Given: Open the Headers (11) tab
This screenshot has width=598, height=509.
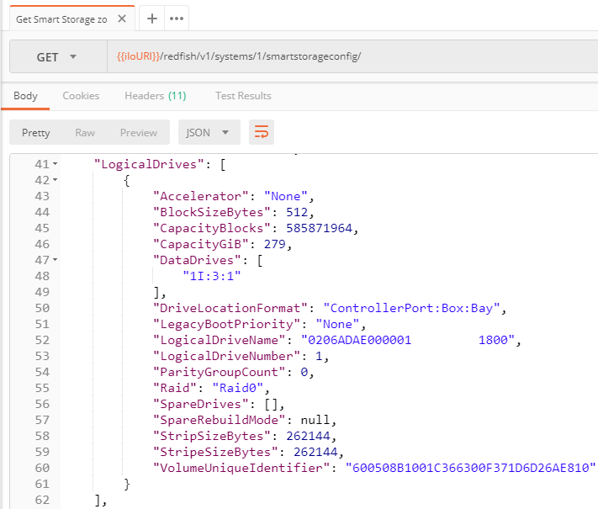Looking at the screenshot, I should tap(156, 96).
